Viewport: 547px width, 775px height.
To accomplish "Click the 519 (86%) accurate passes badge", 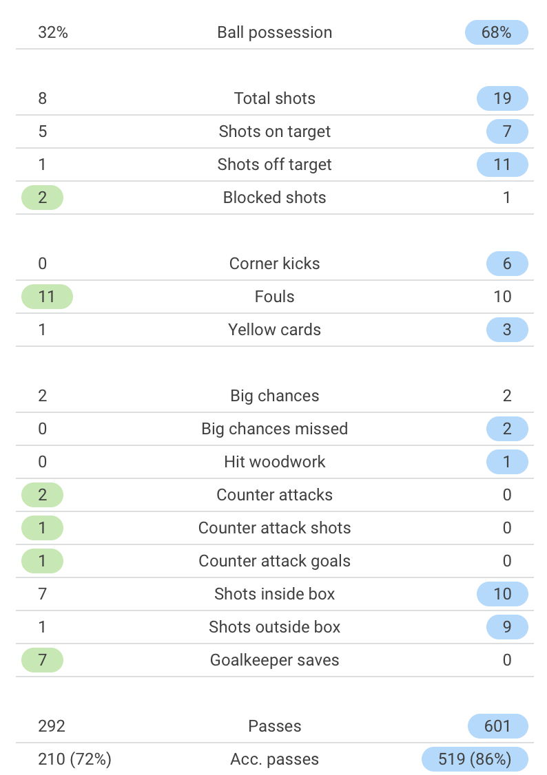I will [x=475, y=759].
